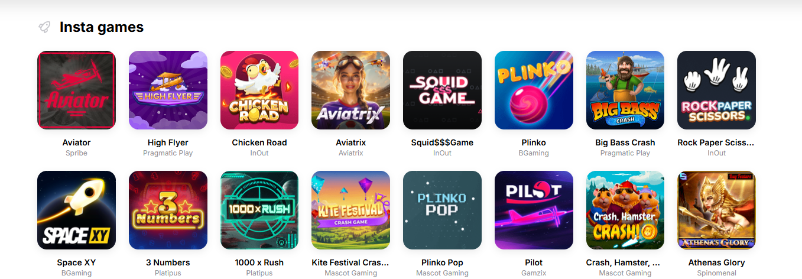The height and width of the screenshot is (279, 802).
Task: Open the Aviator game tile
Action: (x=76, y=90)
